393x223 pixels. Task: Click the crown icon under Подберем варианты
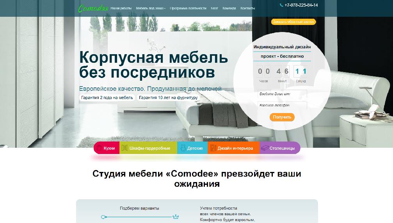coord(176,216)
